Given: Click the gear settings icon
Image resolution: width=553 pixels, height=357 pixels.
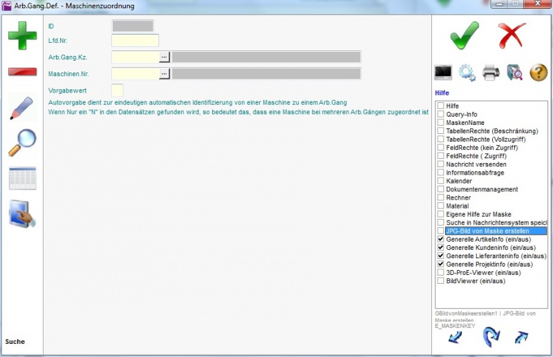Looking at the screenshot, I should (467, 72).
